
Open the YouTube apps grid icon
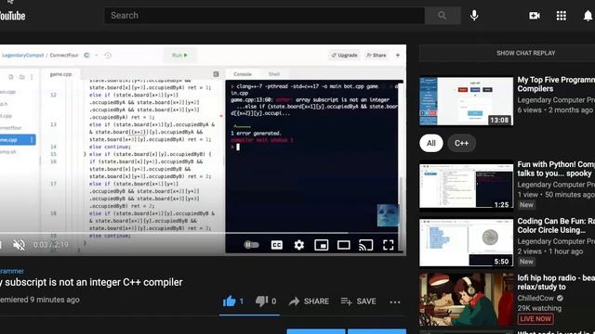tap(562, 16)
